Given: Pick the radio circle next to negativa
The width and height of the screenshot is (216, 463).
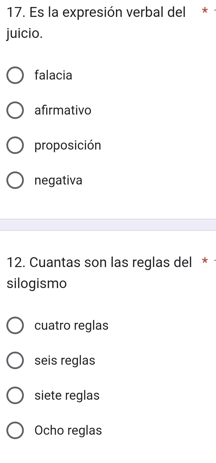Looking at the screenshot, I should [x=15, y=180].
